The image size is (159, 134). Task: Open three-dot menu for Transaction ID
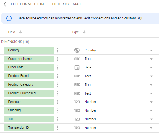point(58,128)
